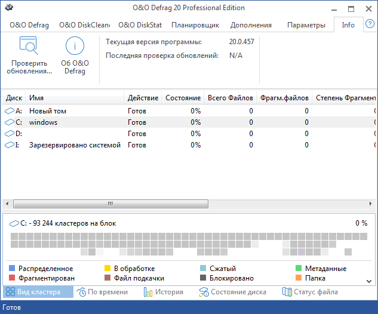Sort by the Диск column header
The width and height of the screenshot is (378, 314).
click(x=14, y=98)
